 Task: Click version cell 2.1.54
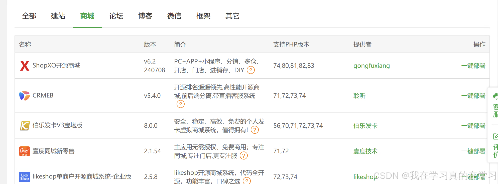click(x=153, y=151)
